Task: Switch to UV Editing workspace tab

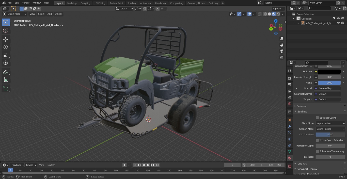Action: coord(100,3)
